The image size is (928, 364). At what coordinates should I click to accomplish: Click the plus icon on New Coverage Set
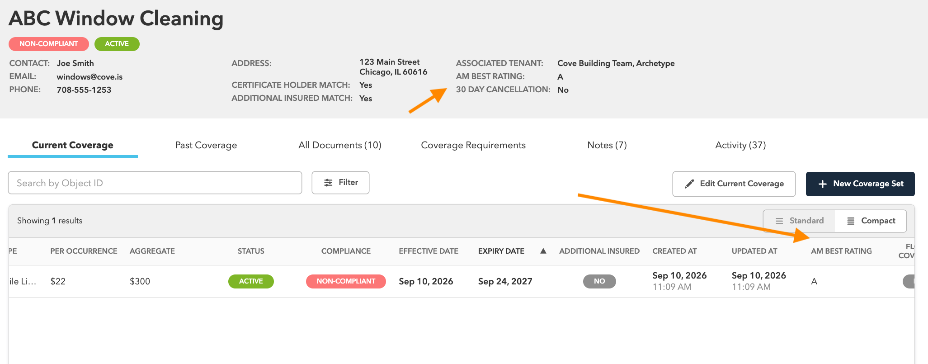(x=823, y=184)
